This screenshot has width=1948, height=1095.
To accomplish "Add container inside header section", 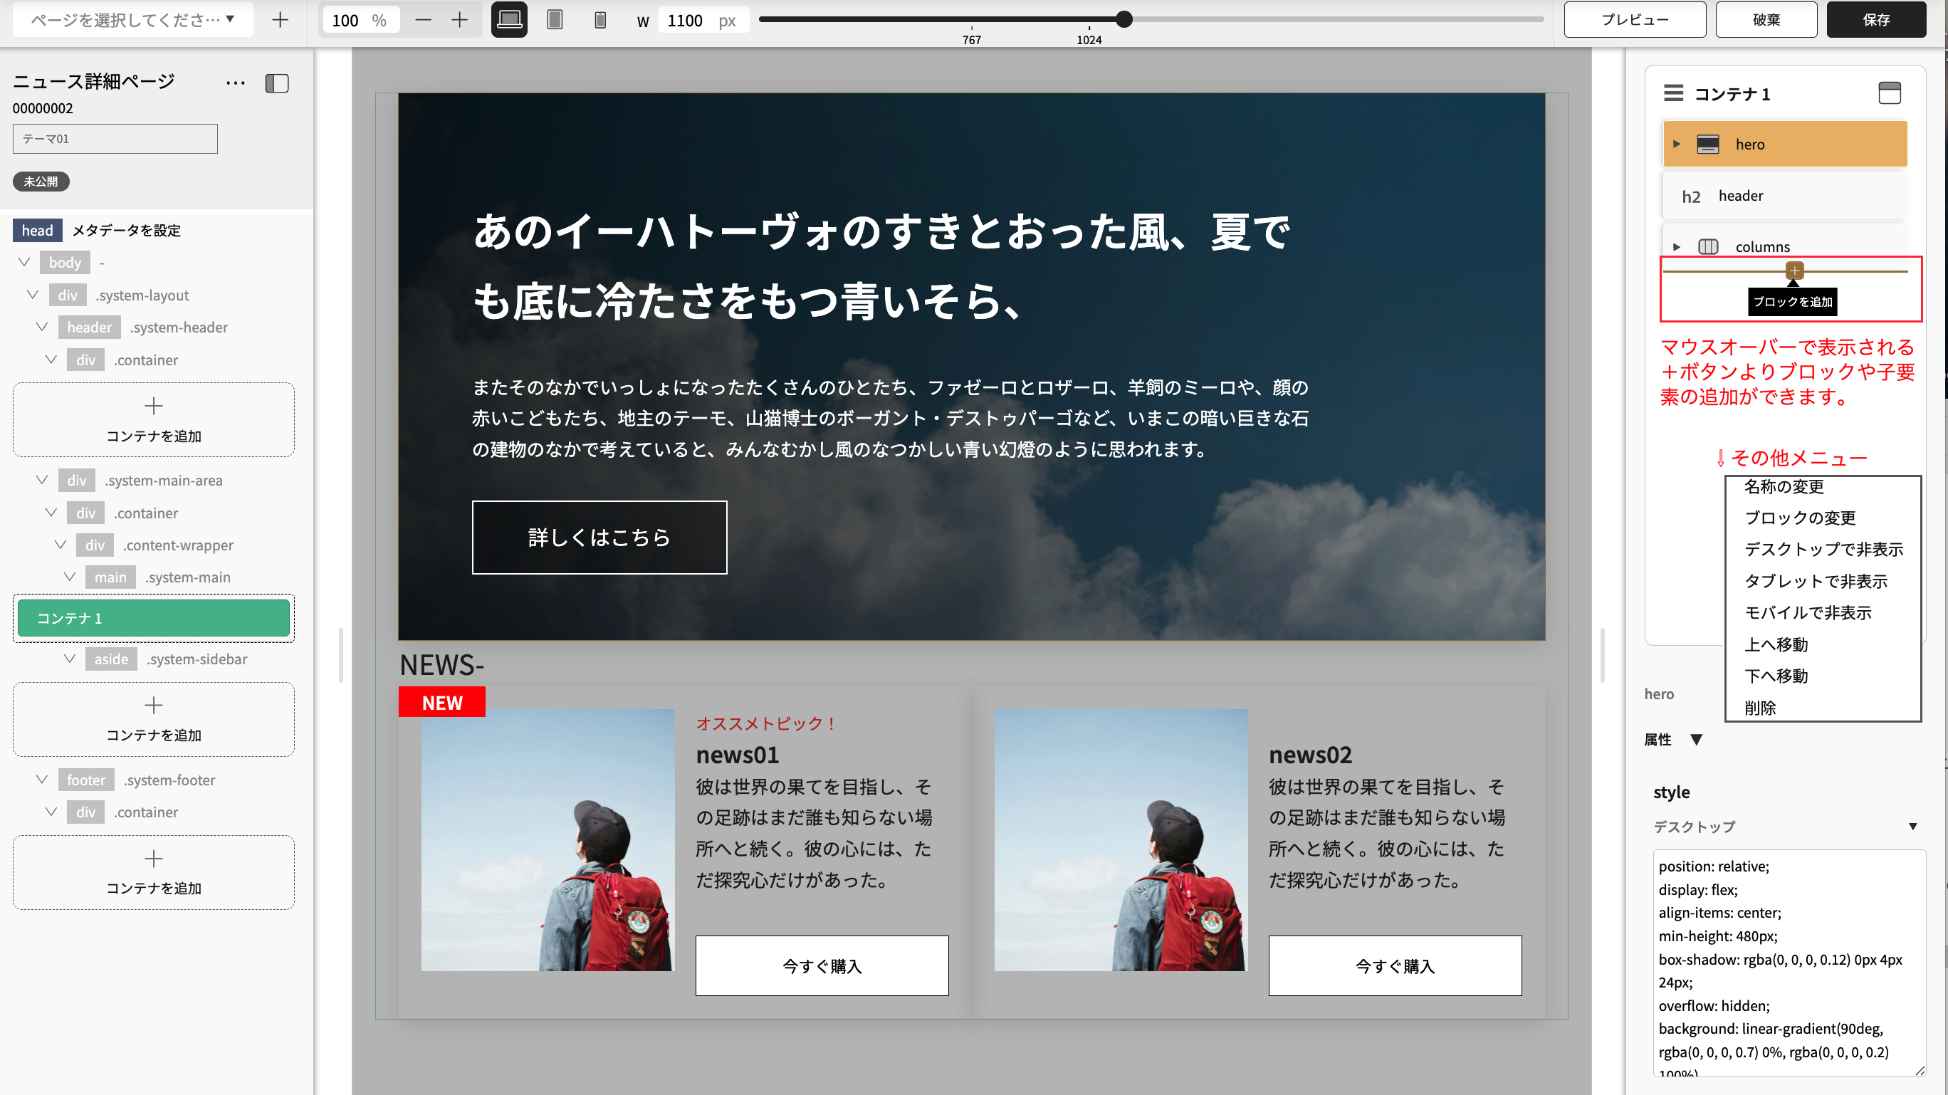I will tap(154, 419).
